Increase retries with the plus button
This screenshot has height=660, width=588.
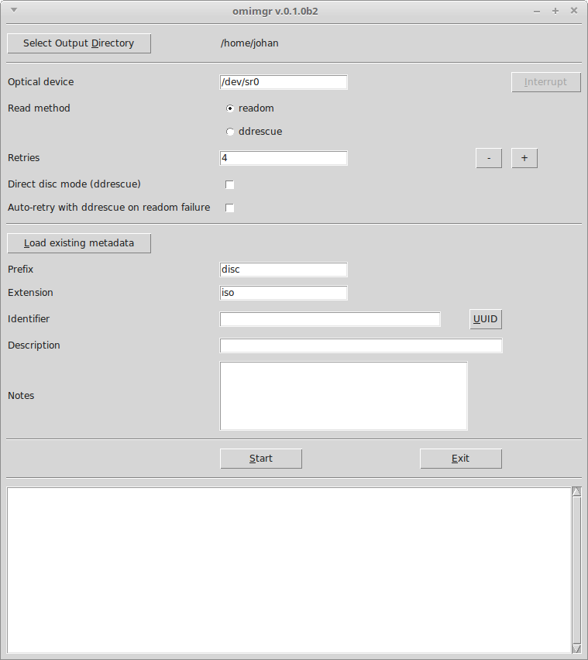[x=524, y=158]
